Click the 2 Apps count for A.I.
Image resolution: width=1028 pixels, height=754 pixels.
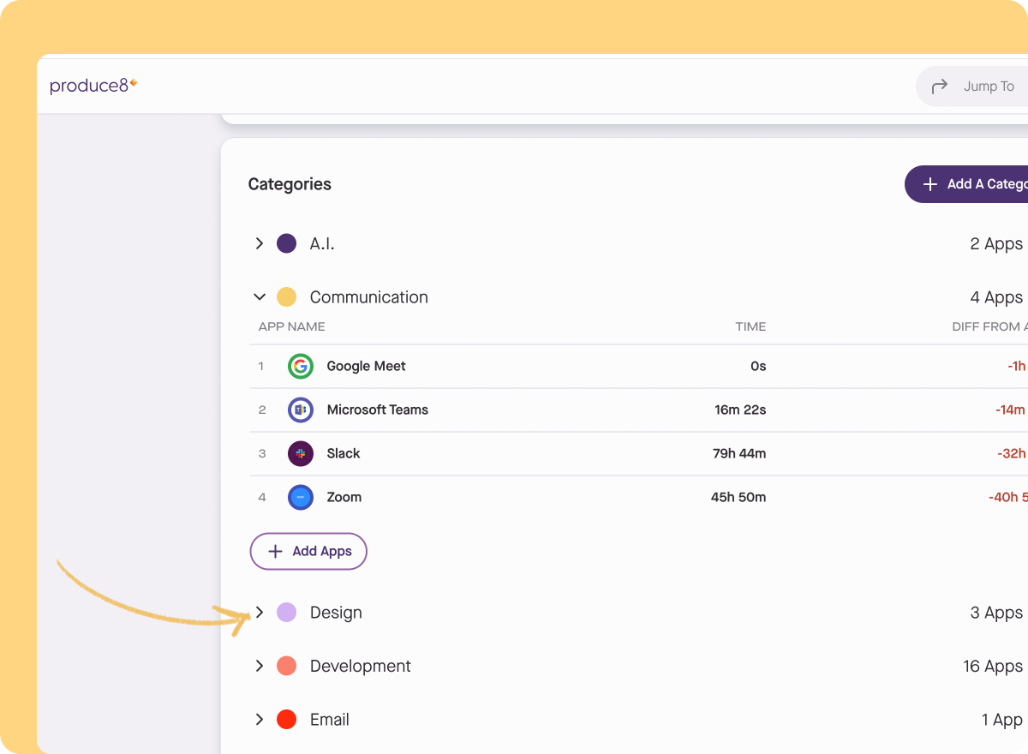click(996, 244)
